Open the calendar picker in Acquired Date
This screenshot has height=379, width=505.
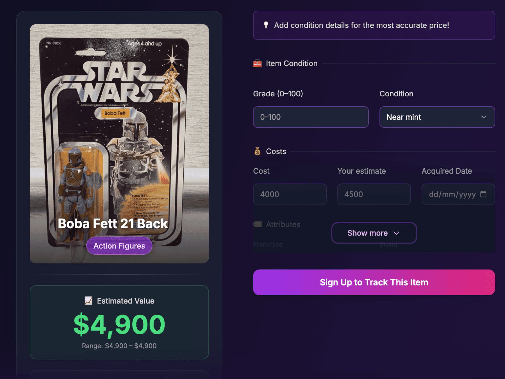click(x=484, y=195)
